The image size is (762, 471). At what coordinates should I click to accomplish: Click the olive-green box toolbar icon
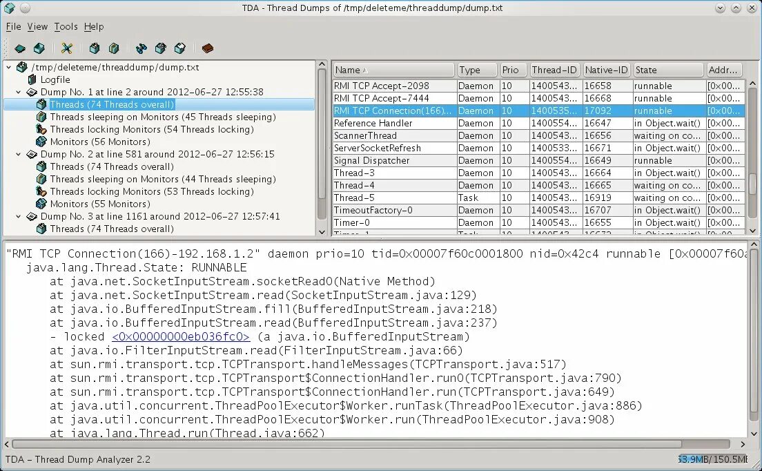(x=114, y=48)
